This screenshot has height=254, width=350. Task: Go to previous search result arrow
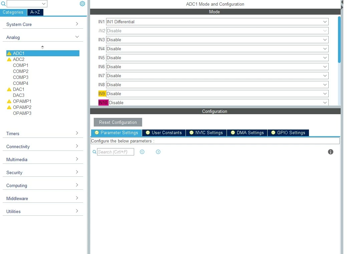[x=142, y=152]
